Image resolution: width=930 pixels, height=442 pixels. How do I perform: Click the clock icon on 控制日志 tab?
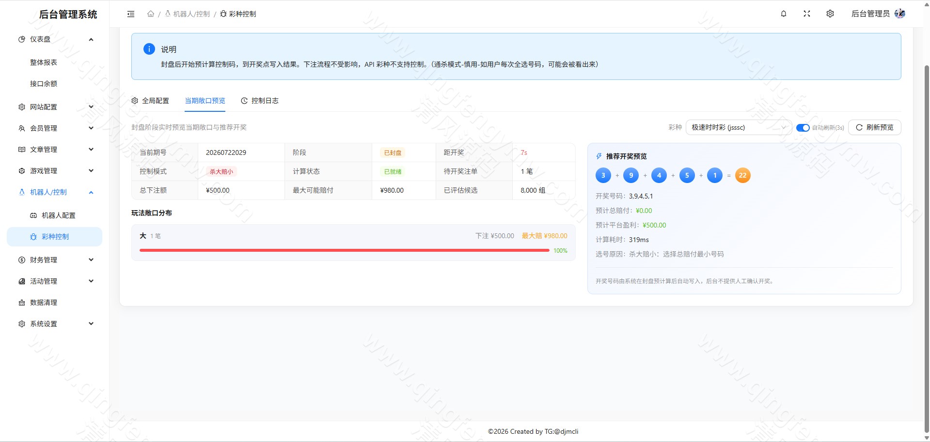244,101
